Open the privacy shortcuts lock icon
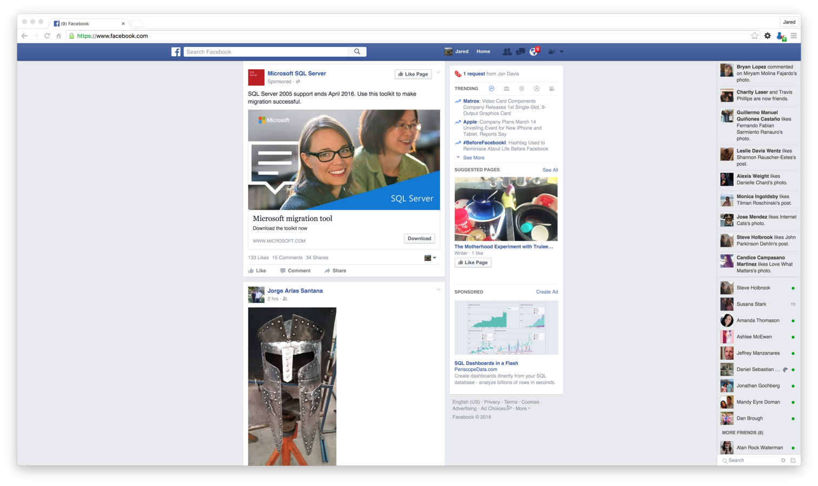 [x=552, y=52]
